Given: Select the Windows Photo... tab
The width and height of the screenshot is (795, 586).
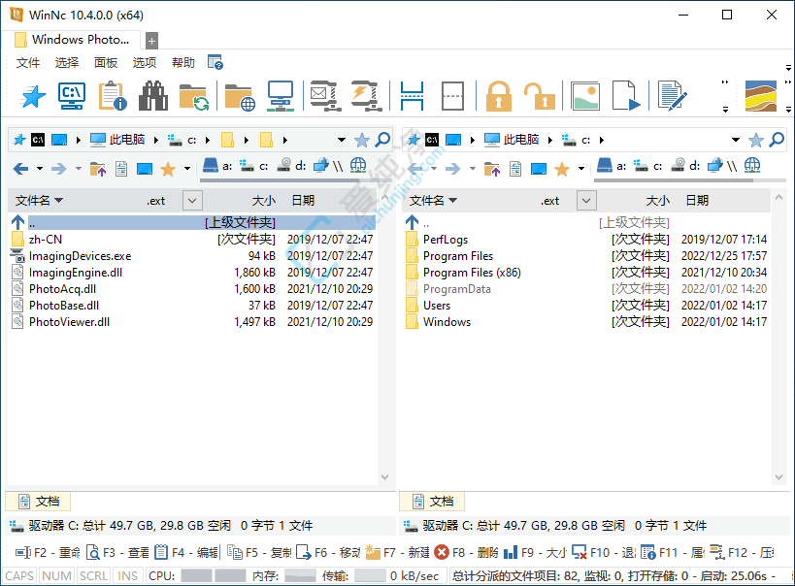Looking at the screenshot, I should tap(72, 40).
